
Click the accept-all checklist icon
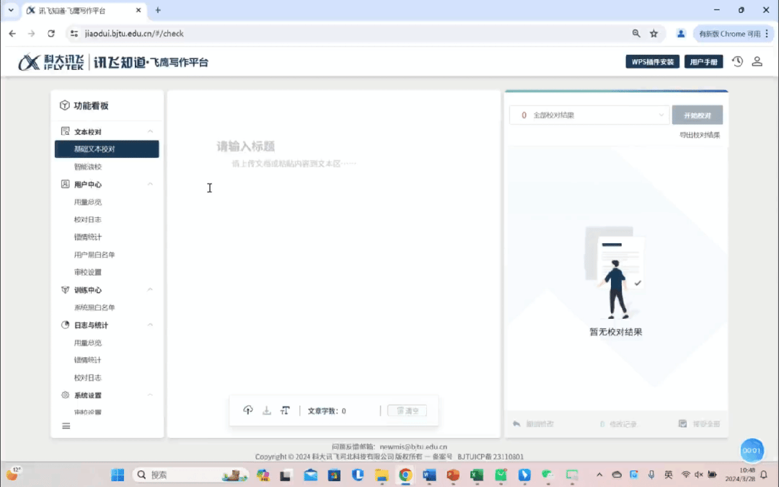click(x=682, y=424)
